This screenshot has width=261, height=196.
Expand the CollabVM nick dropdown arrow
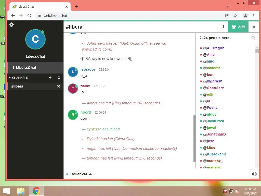coord(90,174)
